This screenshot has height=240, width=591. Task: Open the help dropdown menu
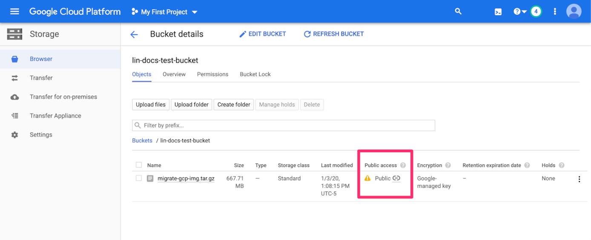519,11
